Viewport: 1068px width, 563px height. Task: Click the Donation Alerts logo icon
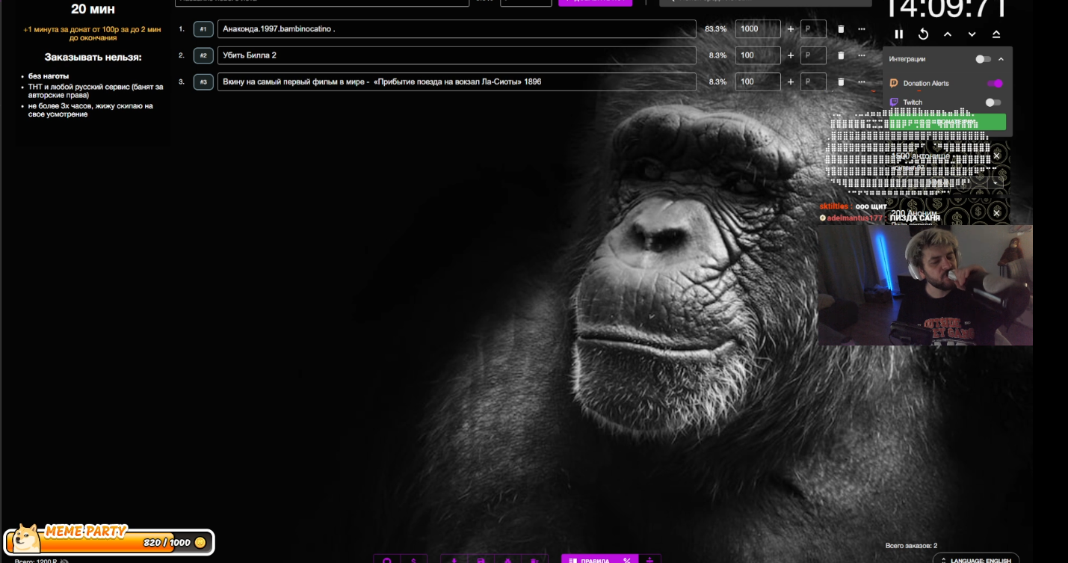pyautogui.click(x=894, y=83)
